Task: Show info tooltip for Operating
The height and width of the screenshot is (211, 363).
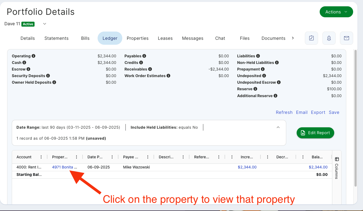Action: point(33,56)
